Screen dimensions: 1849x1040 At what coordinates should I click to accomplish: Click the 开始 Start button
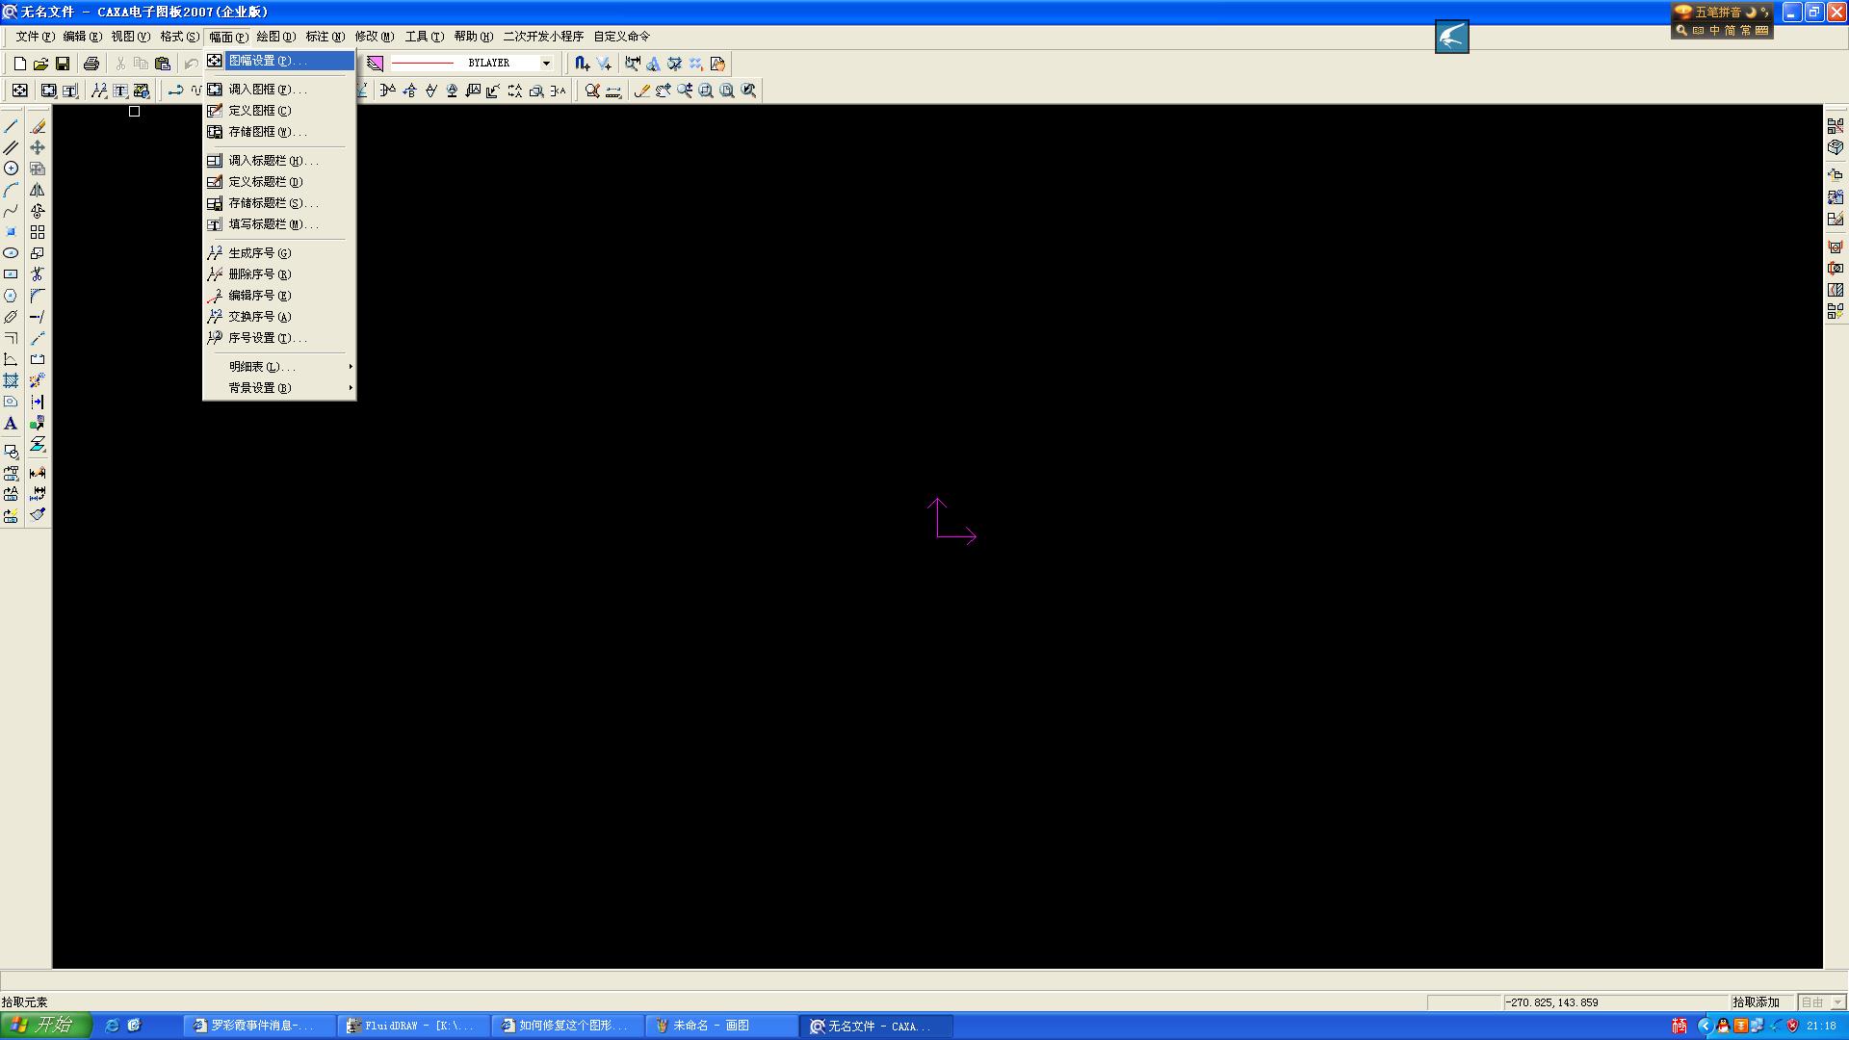[45, 1026]
